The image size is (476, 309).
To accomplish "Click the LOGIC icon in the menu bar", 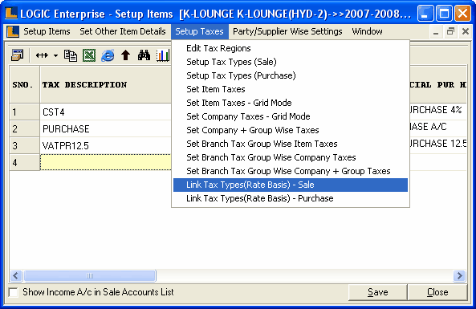I will click(13, 31).
